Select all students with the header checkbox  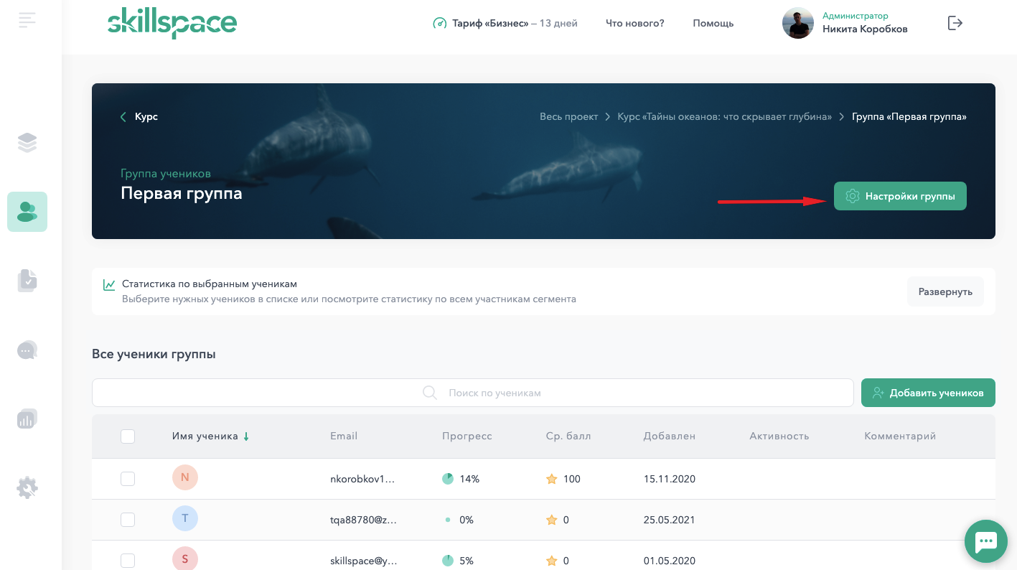click(x=128, y=436)
